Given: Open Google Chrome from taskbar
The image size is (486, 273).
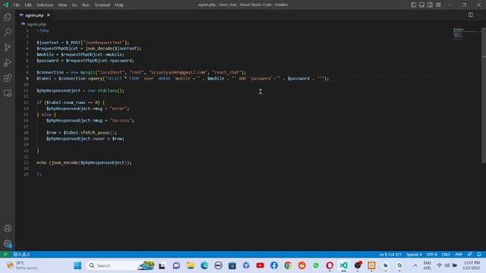Looking at the screenshot, I should 288,265.
